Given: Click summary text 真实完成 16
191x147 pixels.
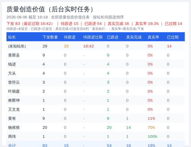Looking at the screenshot, I should pyautogui.click(x=118, y=24).
